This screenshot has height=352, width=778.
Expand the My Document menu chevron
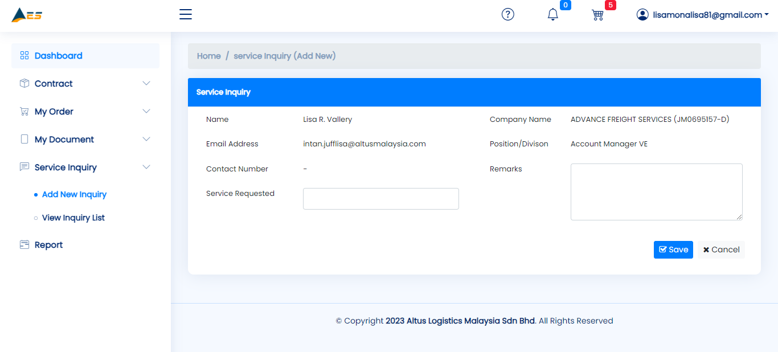point(146,140)
